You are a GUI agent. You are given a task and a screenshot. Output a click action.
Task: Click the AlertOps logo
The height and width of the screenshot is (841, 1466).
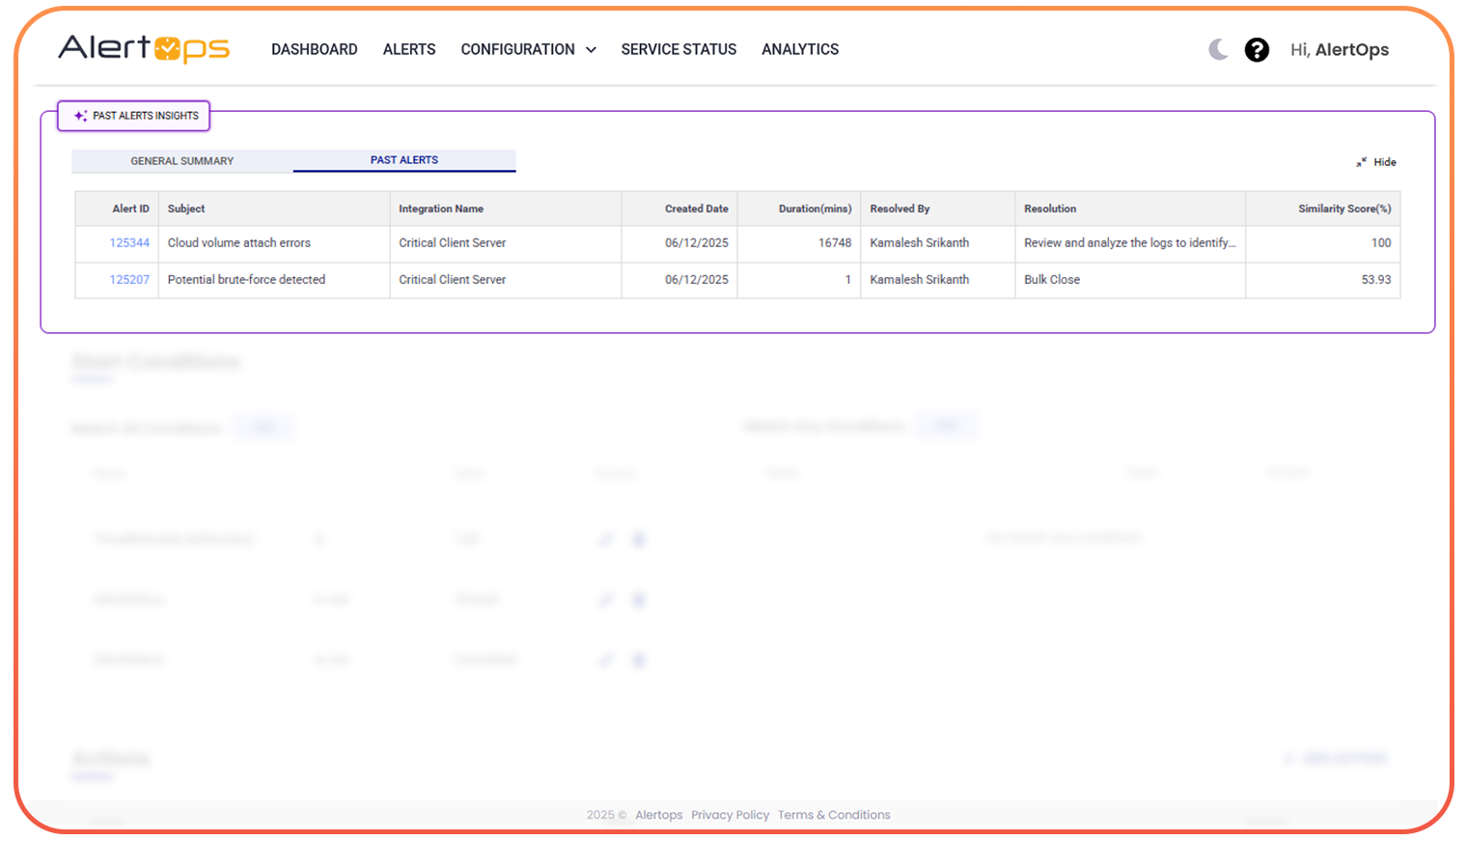click(x=144, y=48)
